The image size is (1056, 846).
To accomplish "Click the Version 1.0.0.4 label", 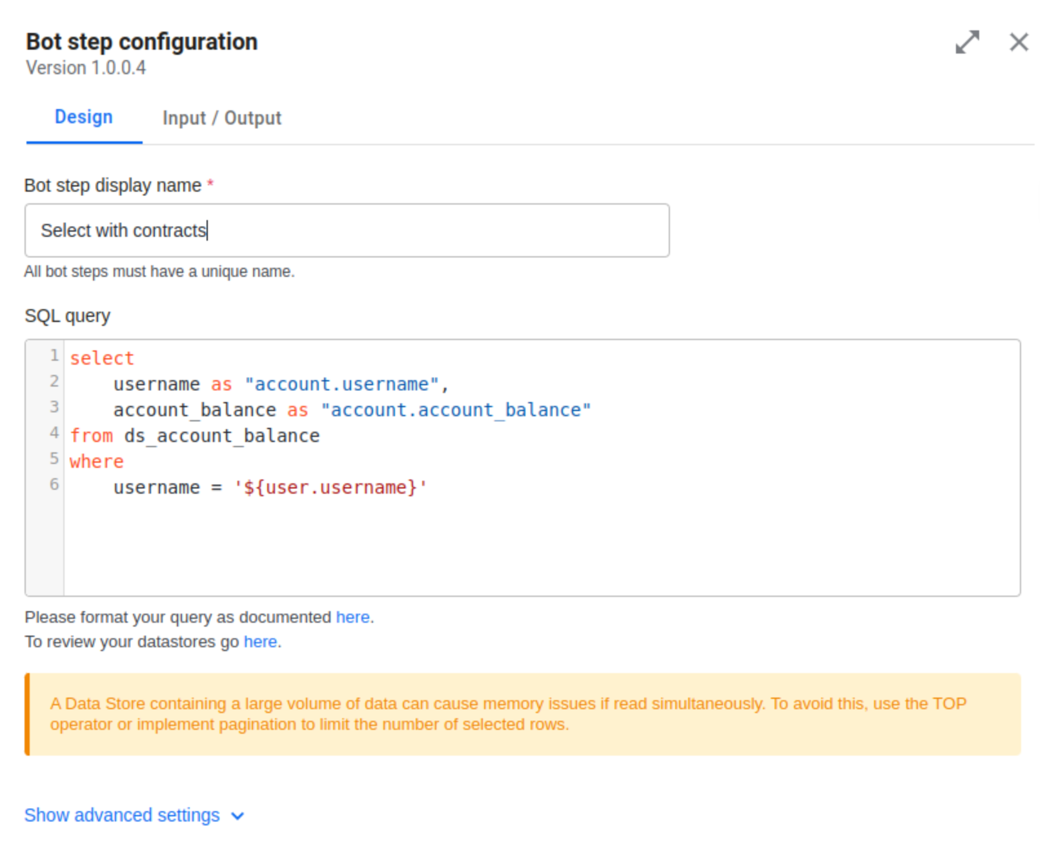I will [x=86, y=68].
